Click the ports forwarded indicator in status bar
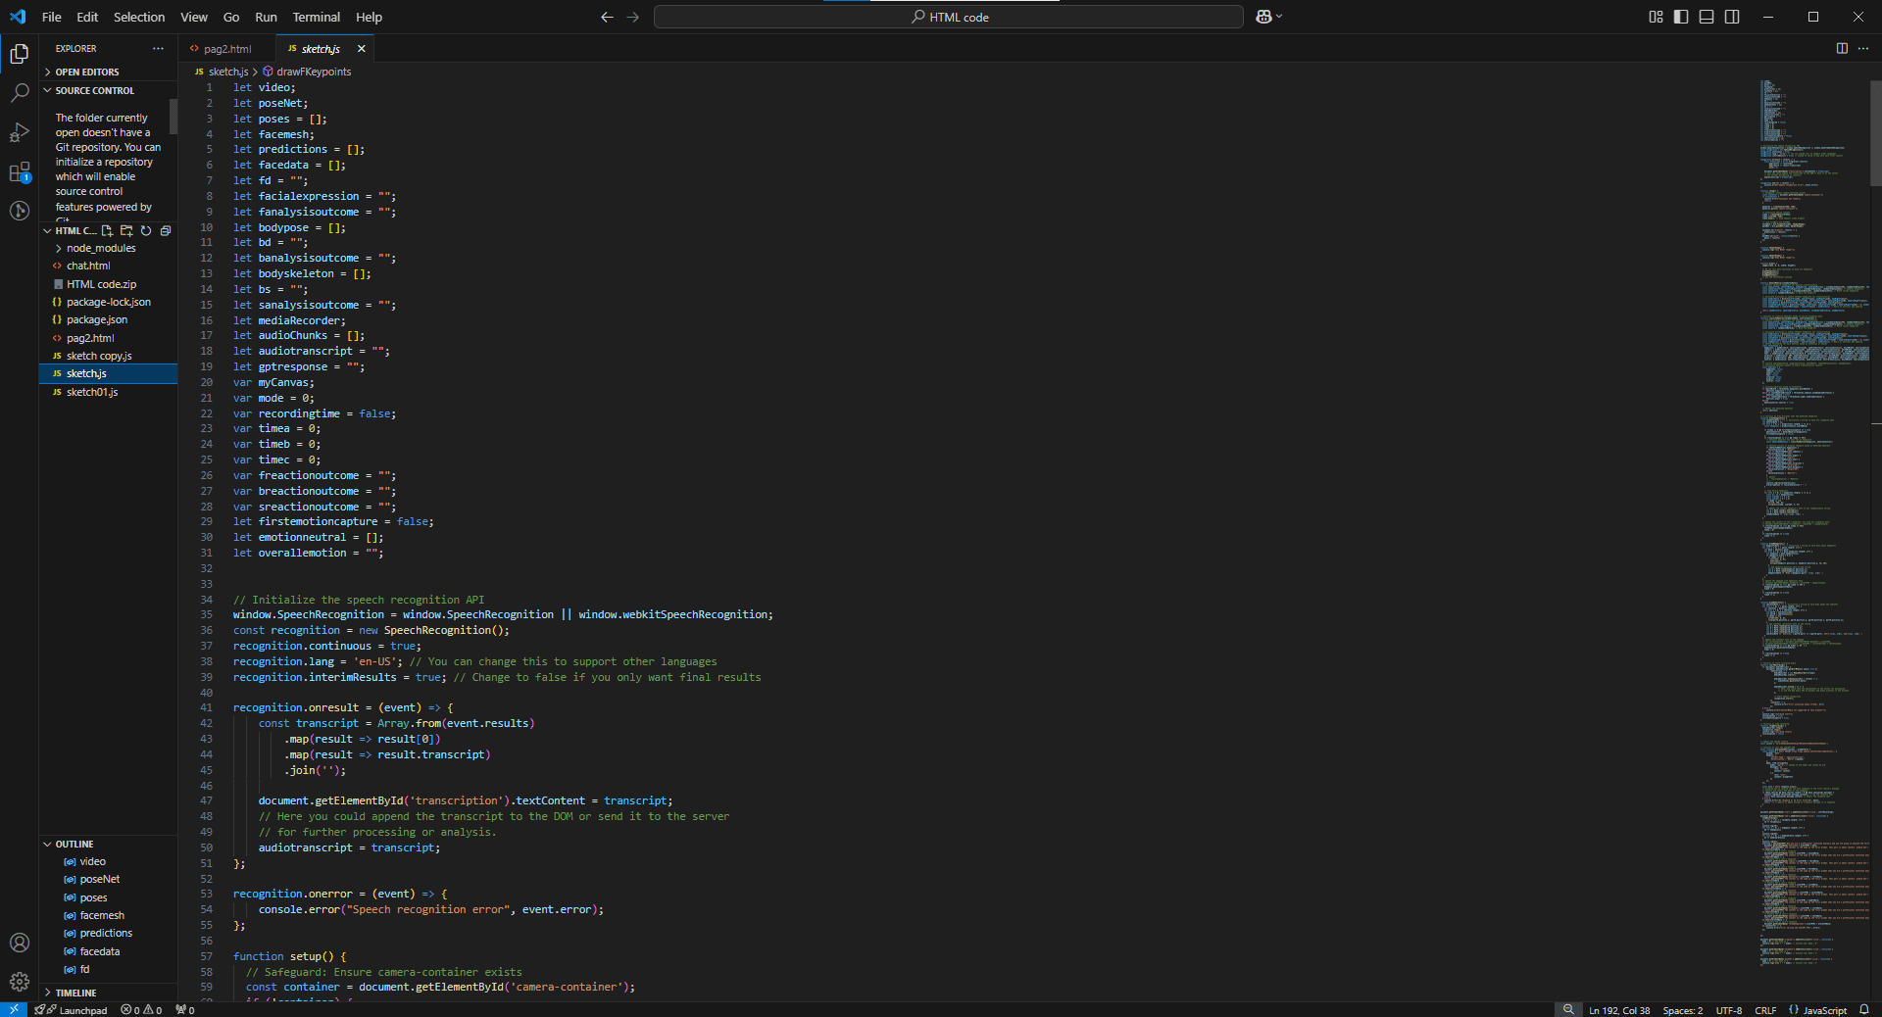 185,1010
